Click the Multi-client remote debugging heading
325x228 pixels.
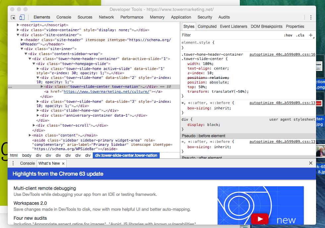point(45,189)
